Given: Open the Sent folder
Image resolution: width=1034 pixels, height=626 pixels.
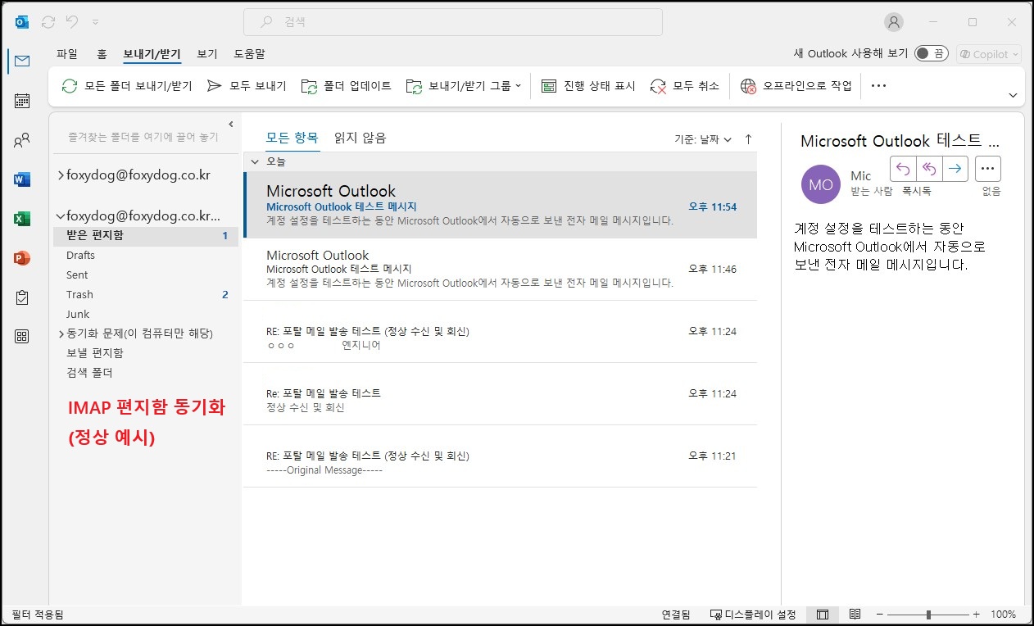Looking at the screenshot, I should point(77,275).
